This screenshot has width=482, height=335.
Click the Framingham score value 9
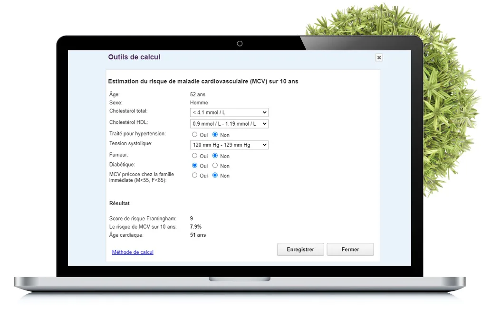click(x=192, y=218)
